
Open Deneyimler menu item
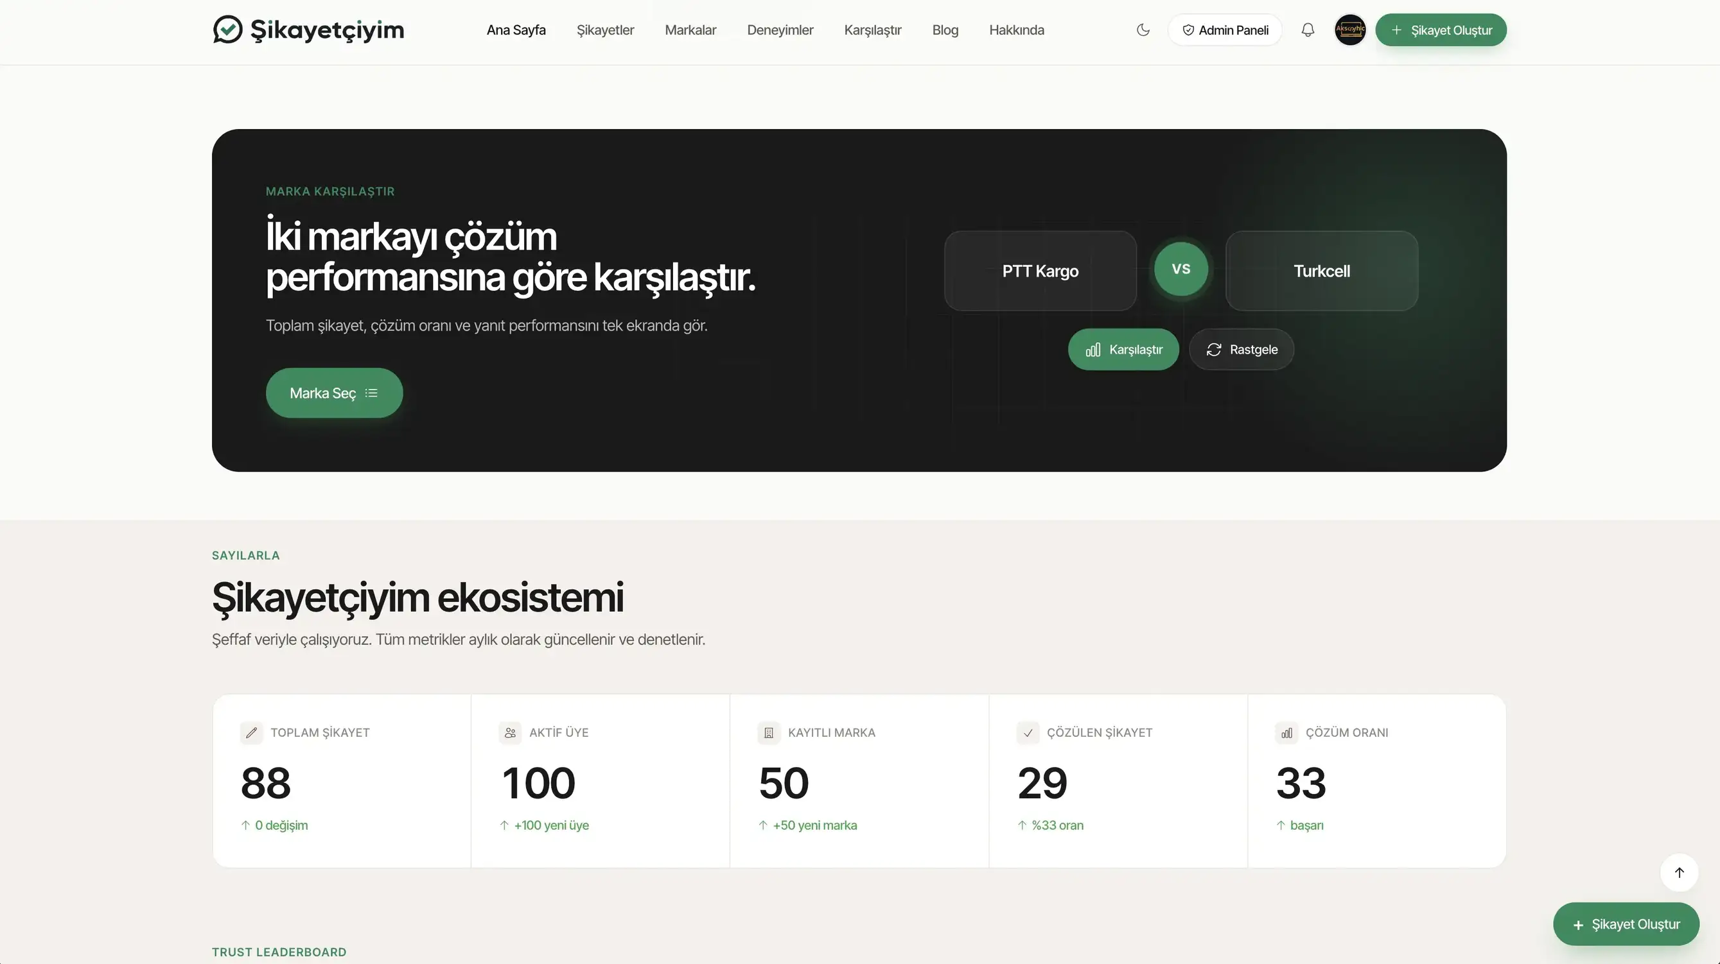pyautogui.click(x=780, y=30)
